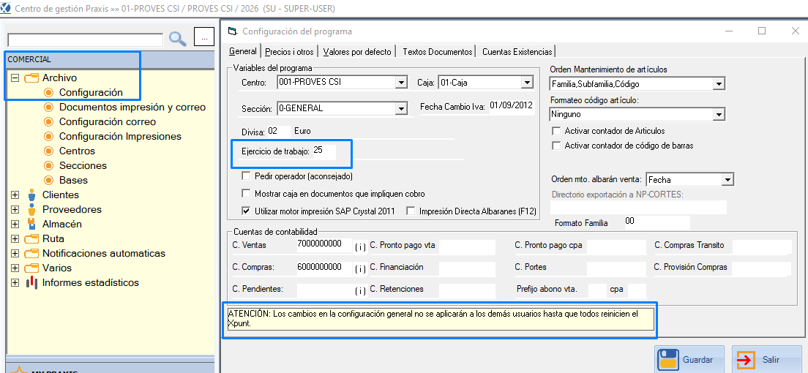This screenshot has width=808, height=373.
Task: Click bullet icon beside Configuración correo
Action: 49,121
